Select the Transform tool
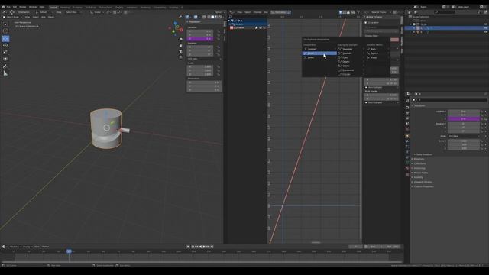The image size is (489, 275). (5, 59)
